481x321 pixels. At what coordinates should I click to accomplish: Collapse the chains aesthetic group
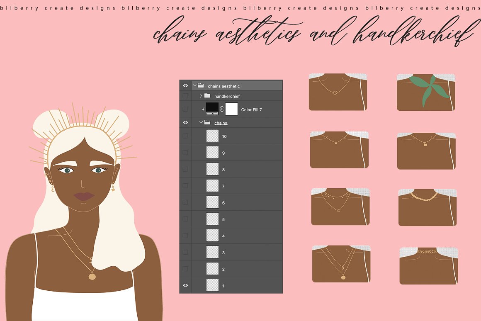194,86
